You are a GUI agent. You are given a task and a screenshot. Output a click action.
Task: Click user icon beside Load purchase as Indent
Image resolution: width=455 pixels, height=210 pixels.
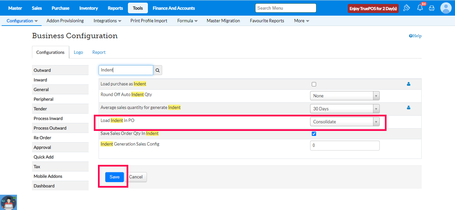408,84
